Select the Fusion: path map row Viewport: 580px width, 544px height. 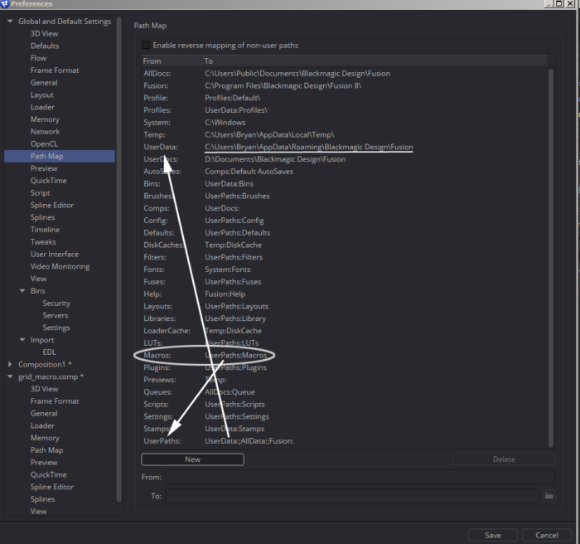(x=345, y=85)
